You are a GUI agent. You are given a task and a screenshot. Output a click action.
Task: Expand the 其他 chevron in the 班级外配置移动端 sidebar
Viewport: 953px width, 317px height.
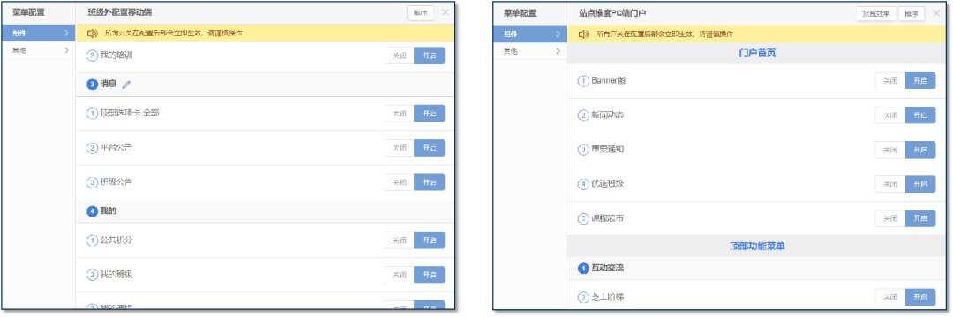tap(66, 51)
